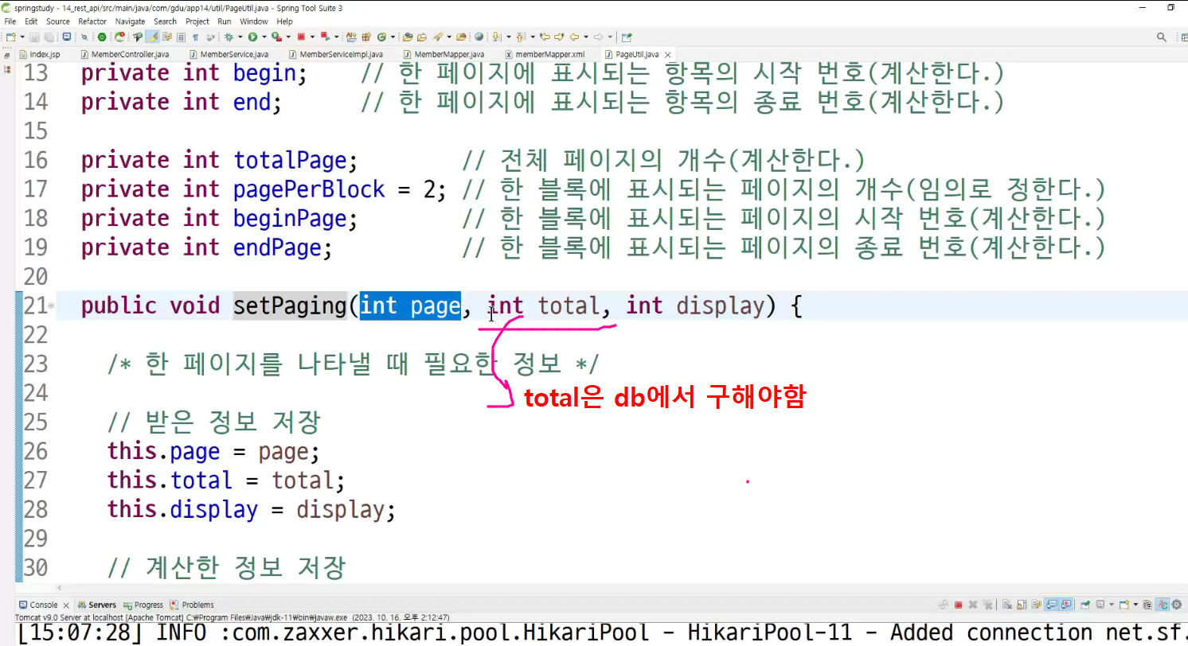Switch to memberMapper.xml tab
1188x646 pixels.
[x=545, y=54]
